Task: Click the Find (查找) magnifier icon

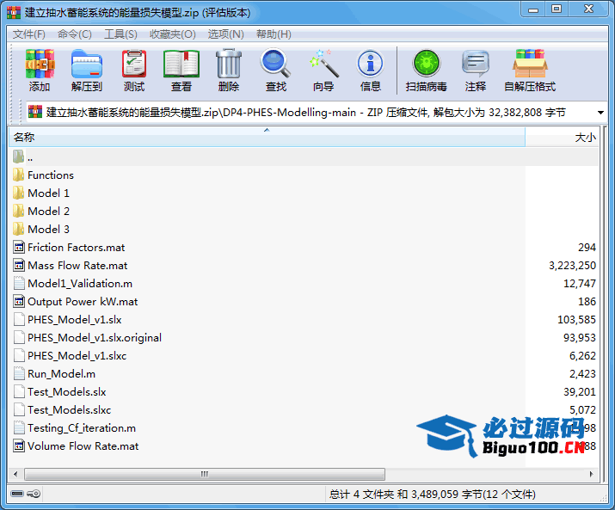Action: 276,63
